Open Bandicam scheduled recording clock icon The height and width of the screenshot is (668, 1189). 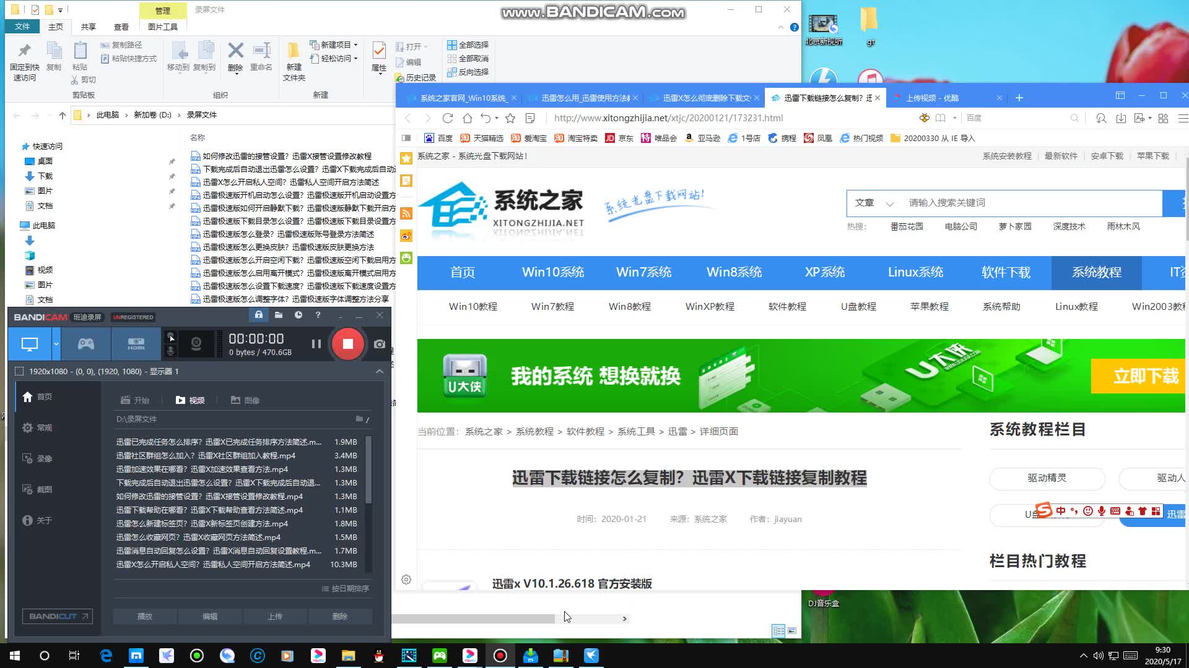click(x=298, y=315)
